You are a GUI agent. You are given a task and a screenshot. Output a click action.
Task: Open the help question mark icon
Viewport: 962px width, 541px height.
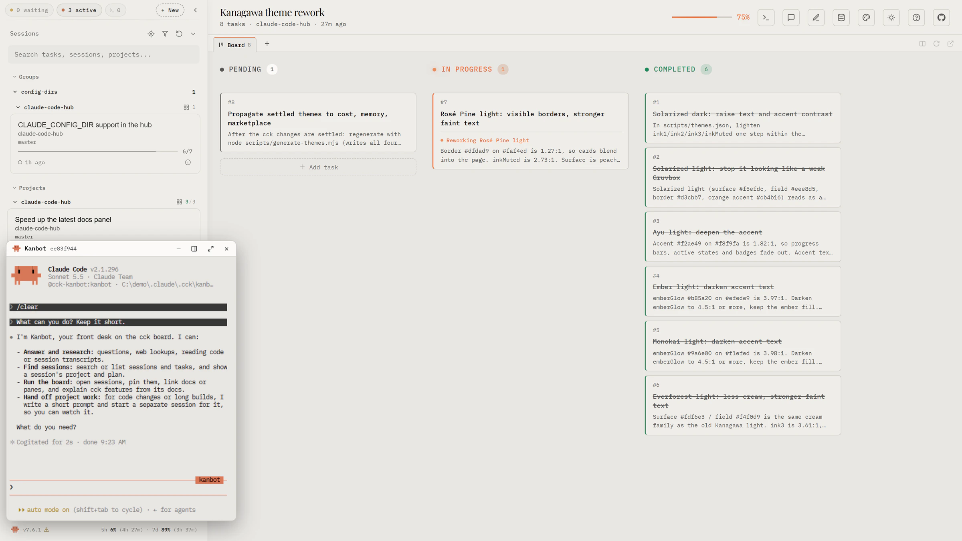click(x=916, y=17)
